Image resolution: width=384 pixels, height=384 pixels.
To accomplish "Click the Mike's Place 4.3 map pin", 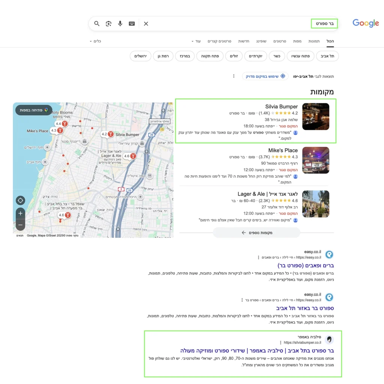I will 57,130.
